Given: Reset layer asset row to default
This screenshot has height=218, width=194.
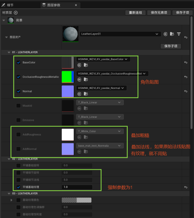Looking at the screenshot, I should point(186,37).
